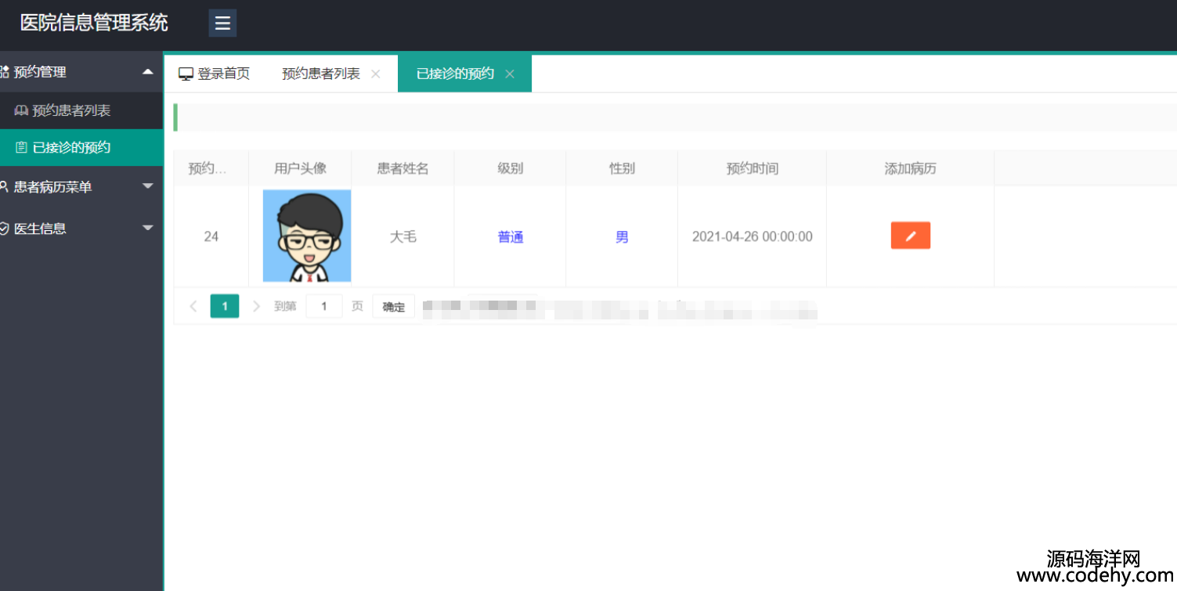Click the clipboard icon beside 已接诊的预约
The height and width of the screenshot is (591, 1177).
tap(21, 147)
